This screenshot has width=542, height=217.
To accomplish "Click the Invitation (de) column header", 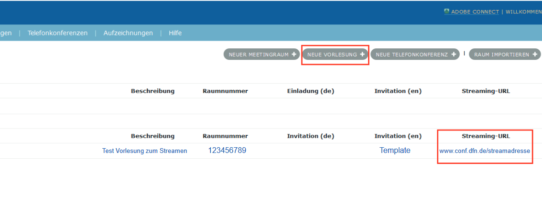I will [310, 136].
